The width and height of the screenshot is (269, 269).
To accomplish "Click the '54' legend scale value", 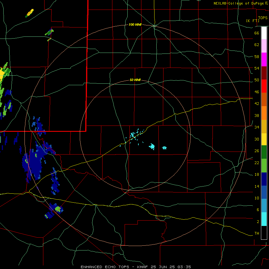I will pyautogui.click(x=257, y=68).
